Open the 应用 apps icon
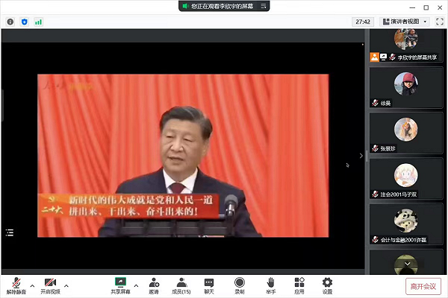The image size is (448, 298). (x=299, y=285)
